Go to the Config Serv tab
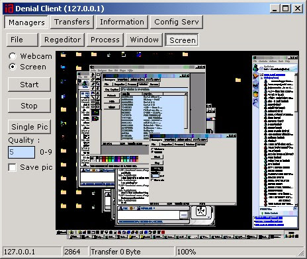 (177, 22)
